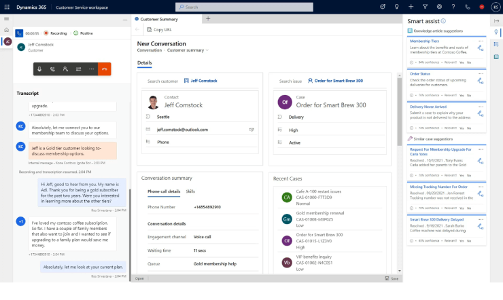Click the lightbulb icon in top bar

(x=397, y=7)
